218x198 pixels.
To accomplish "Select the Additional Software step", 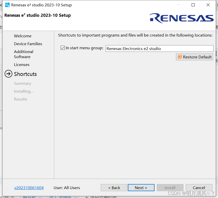I will pyautogui.click(x=24, y=54).
